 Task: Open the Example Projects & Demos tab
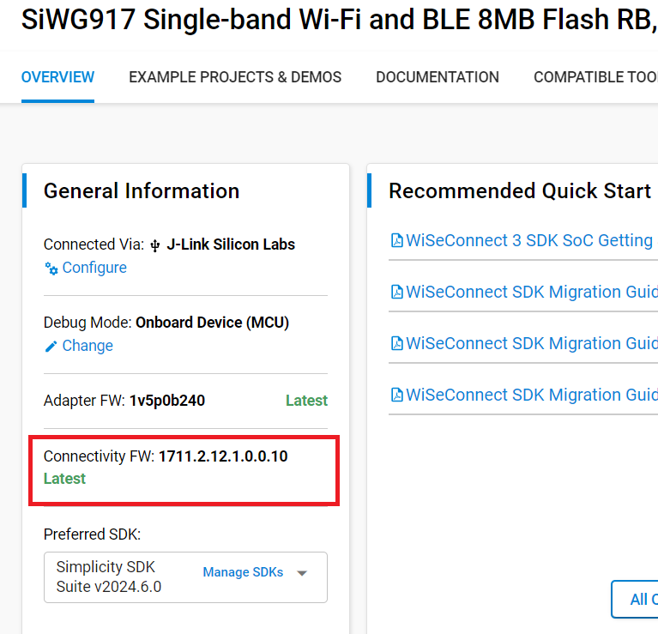[235, 77]
